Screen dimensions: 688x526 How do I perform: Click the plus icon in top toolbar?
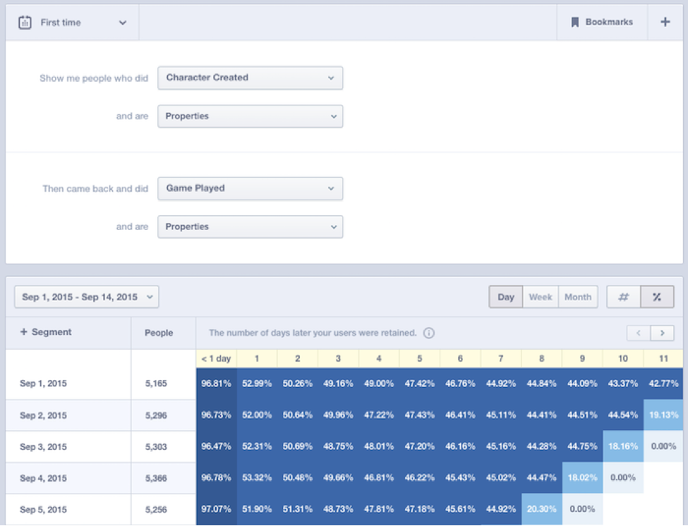(x=664, y=22)
